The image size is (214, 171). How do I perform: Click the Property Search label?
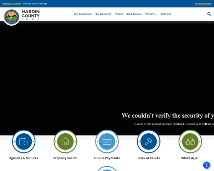click(65, 158)
